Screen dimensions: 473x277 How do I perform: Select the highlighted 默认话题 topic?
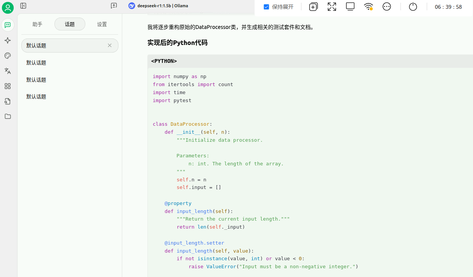click(x=70, y=45)
